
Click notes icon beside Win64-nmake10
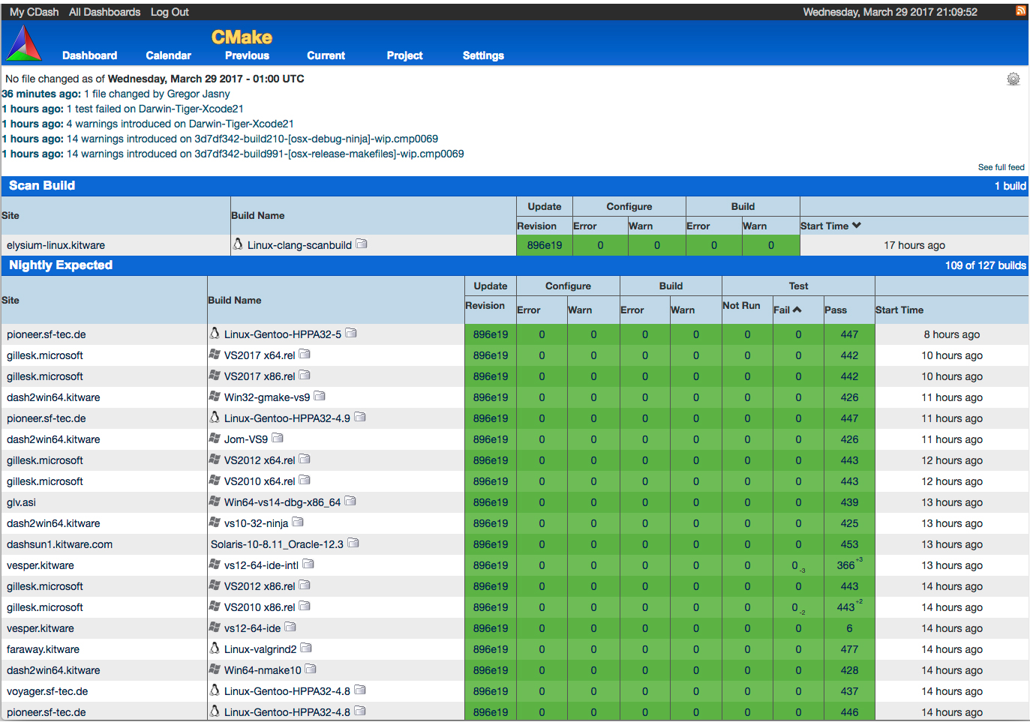pyautogui.click(x=311, y=669)
